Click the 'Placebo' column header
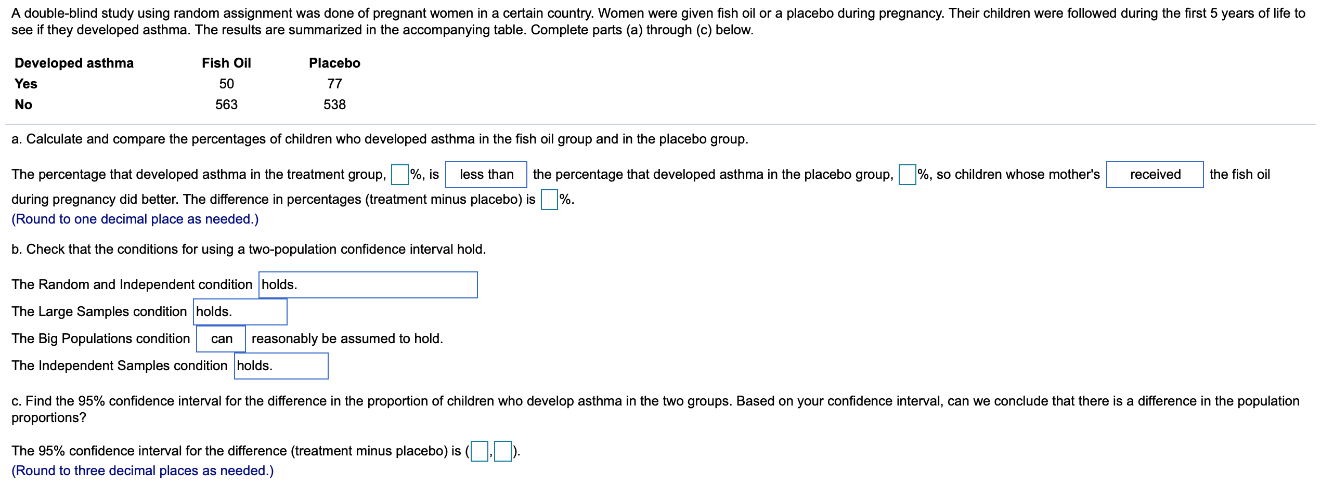This screenshot has height=497, width=1321. pos(334,63)
